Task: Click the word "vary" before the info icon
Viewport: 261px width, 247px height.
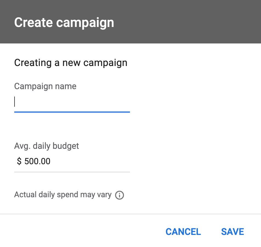Action: [x=104, y=195]
